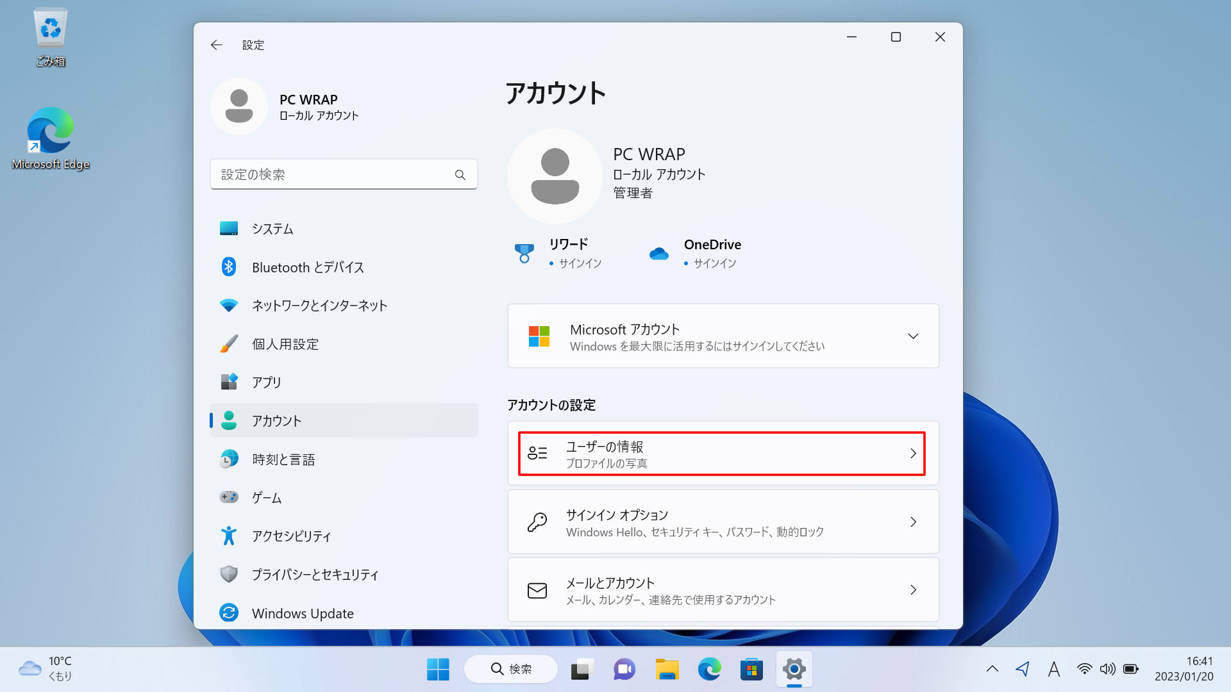Image resolution: width=1231 pixels, height=692 pixels.
Task: Click the Windows Update sync icon
Action: pos(229,613)
